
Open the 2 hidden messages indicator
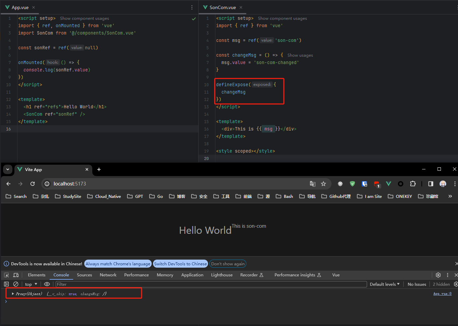click(x=441, y=284)
